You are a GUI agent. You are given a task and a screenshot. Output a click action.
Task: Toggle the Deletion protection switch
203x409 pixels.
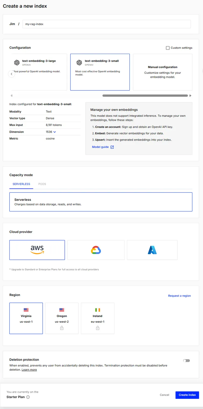click(187, 361)
